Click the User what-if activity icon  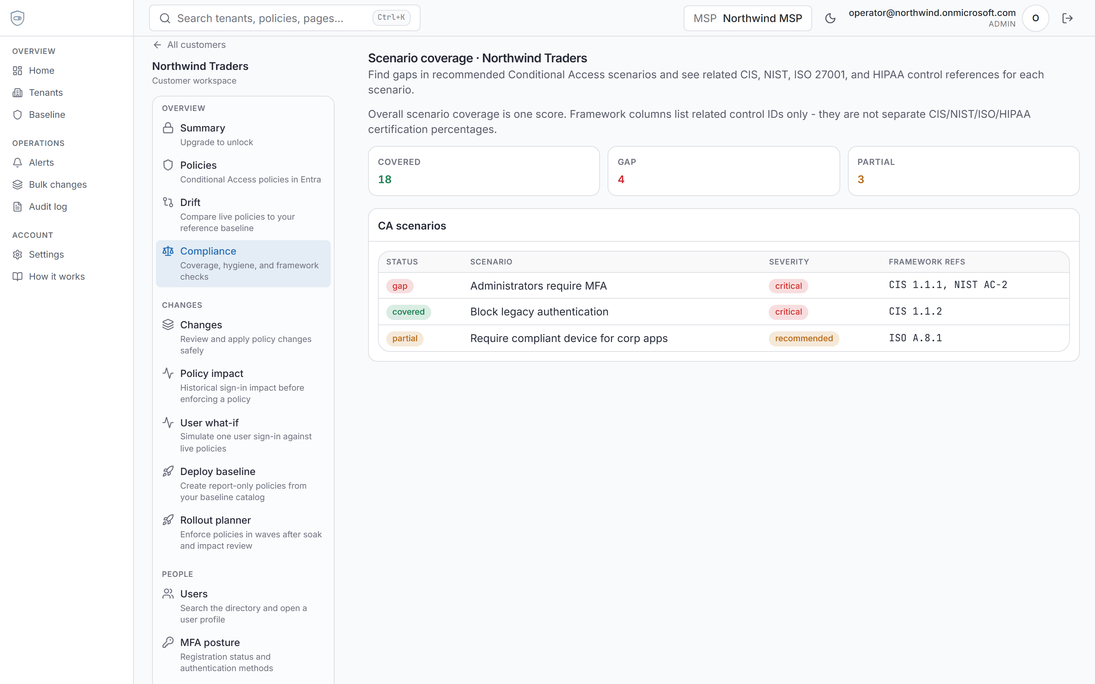tap(168, 423)
